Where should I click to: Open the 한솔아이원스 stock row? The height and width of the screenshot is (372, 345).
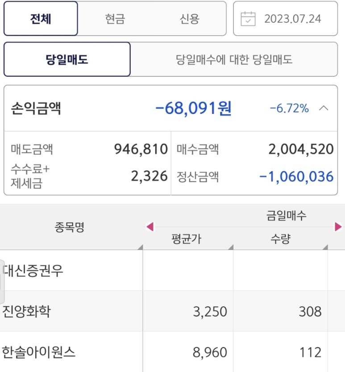pyautogui.click(x=39, y=352)
